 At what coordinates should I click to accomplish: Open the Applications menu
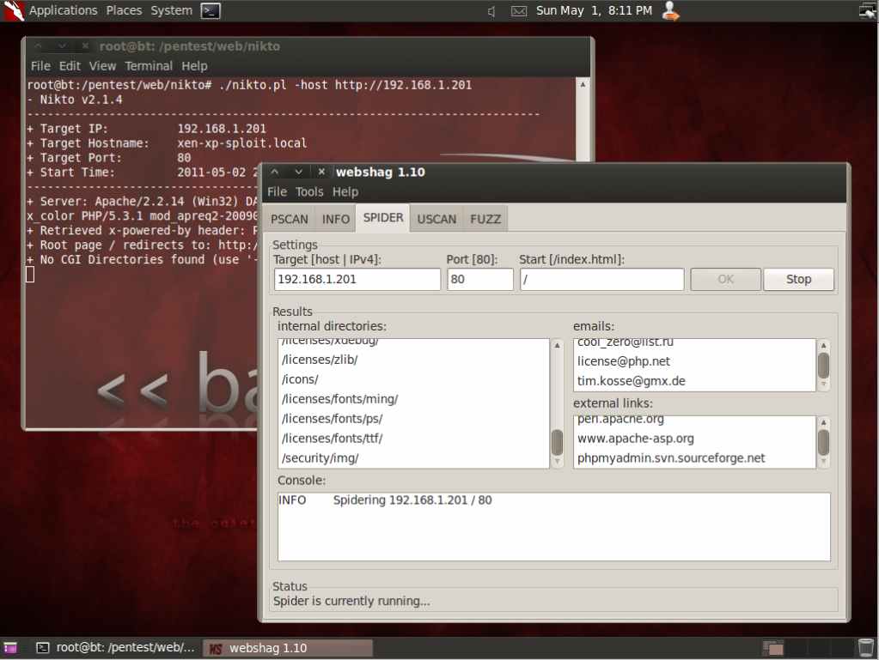tap(63, 11)
